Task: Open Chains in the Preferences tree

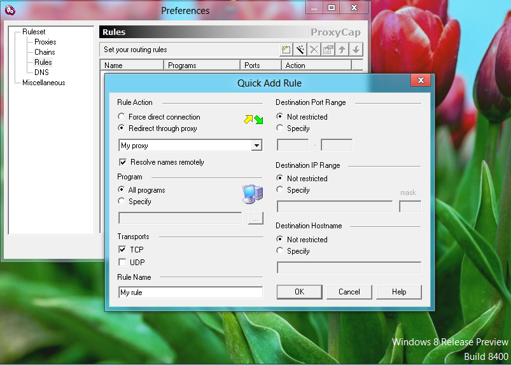Action: [45, 52]
